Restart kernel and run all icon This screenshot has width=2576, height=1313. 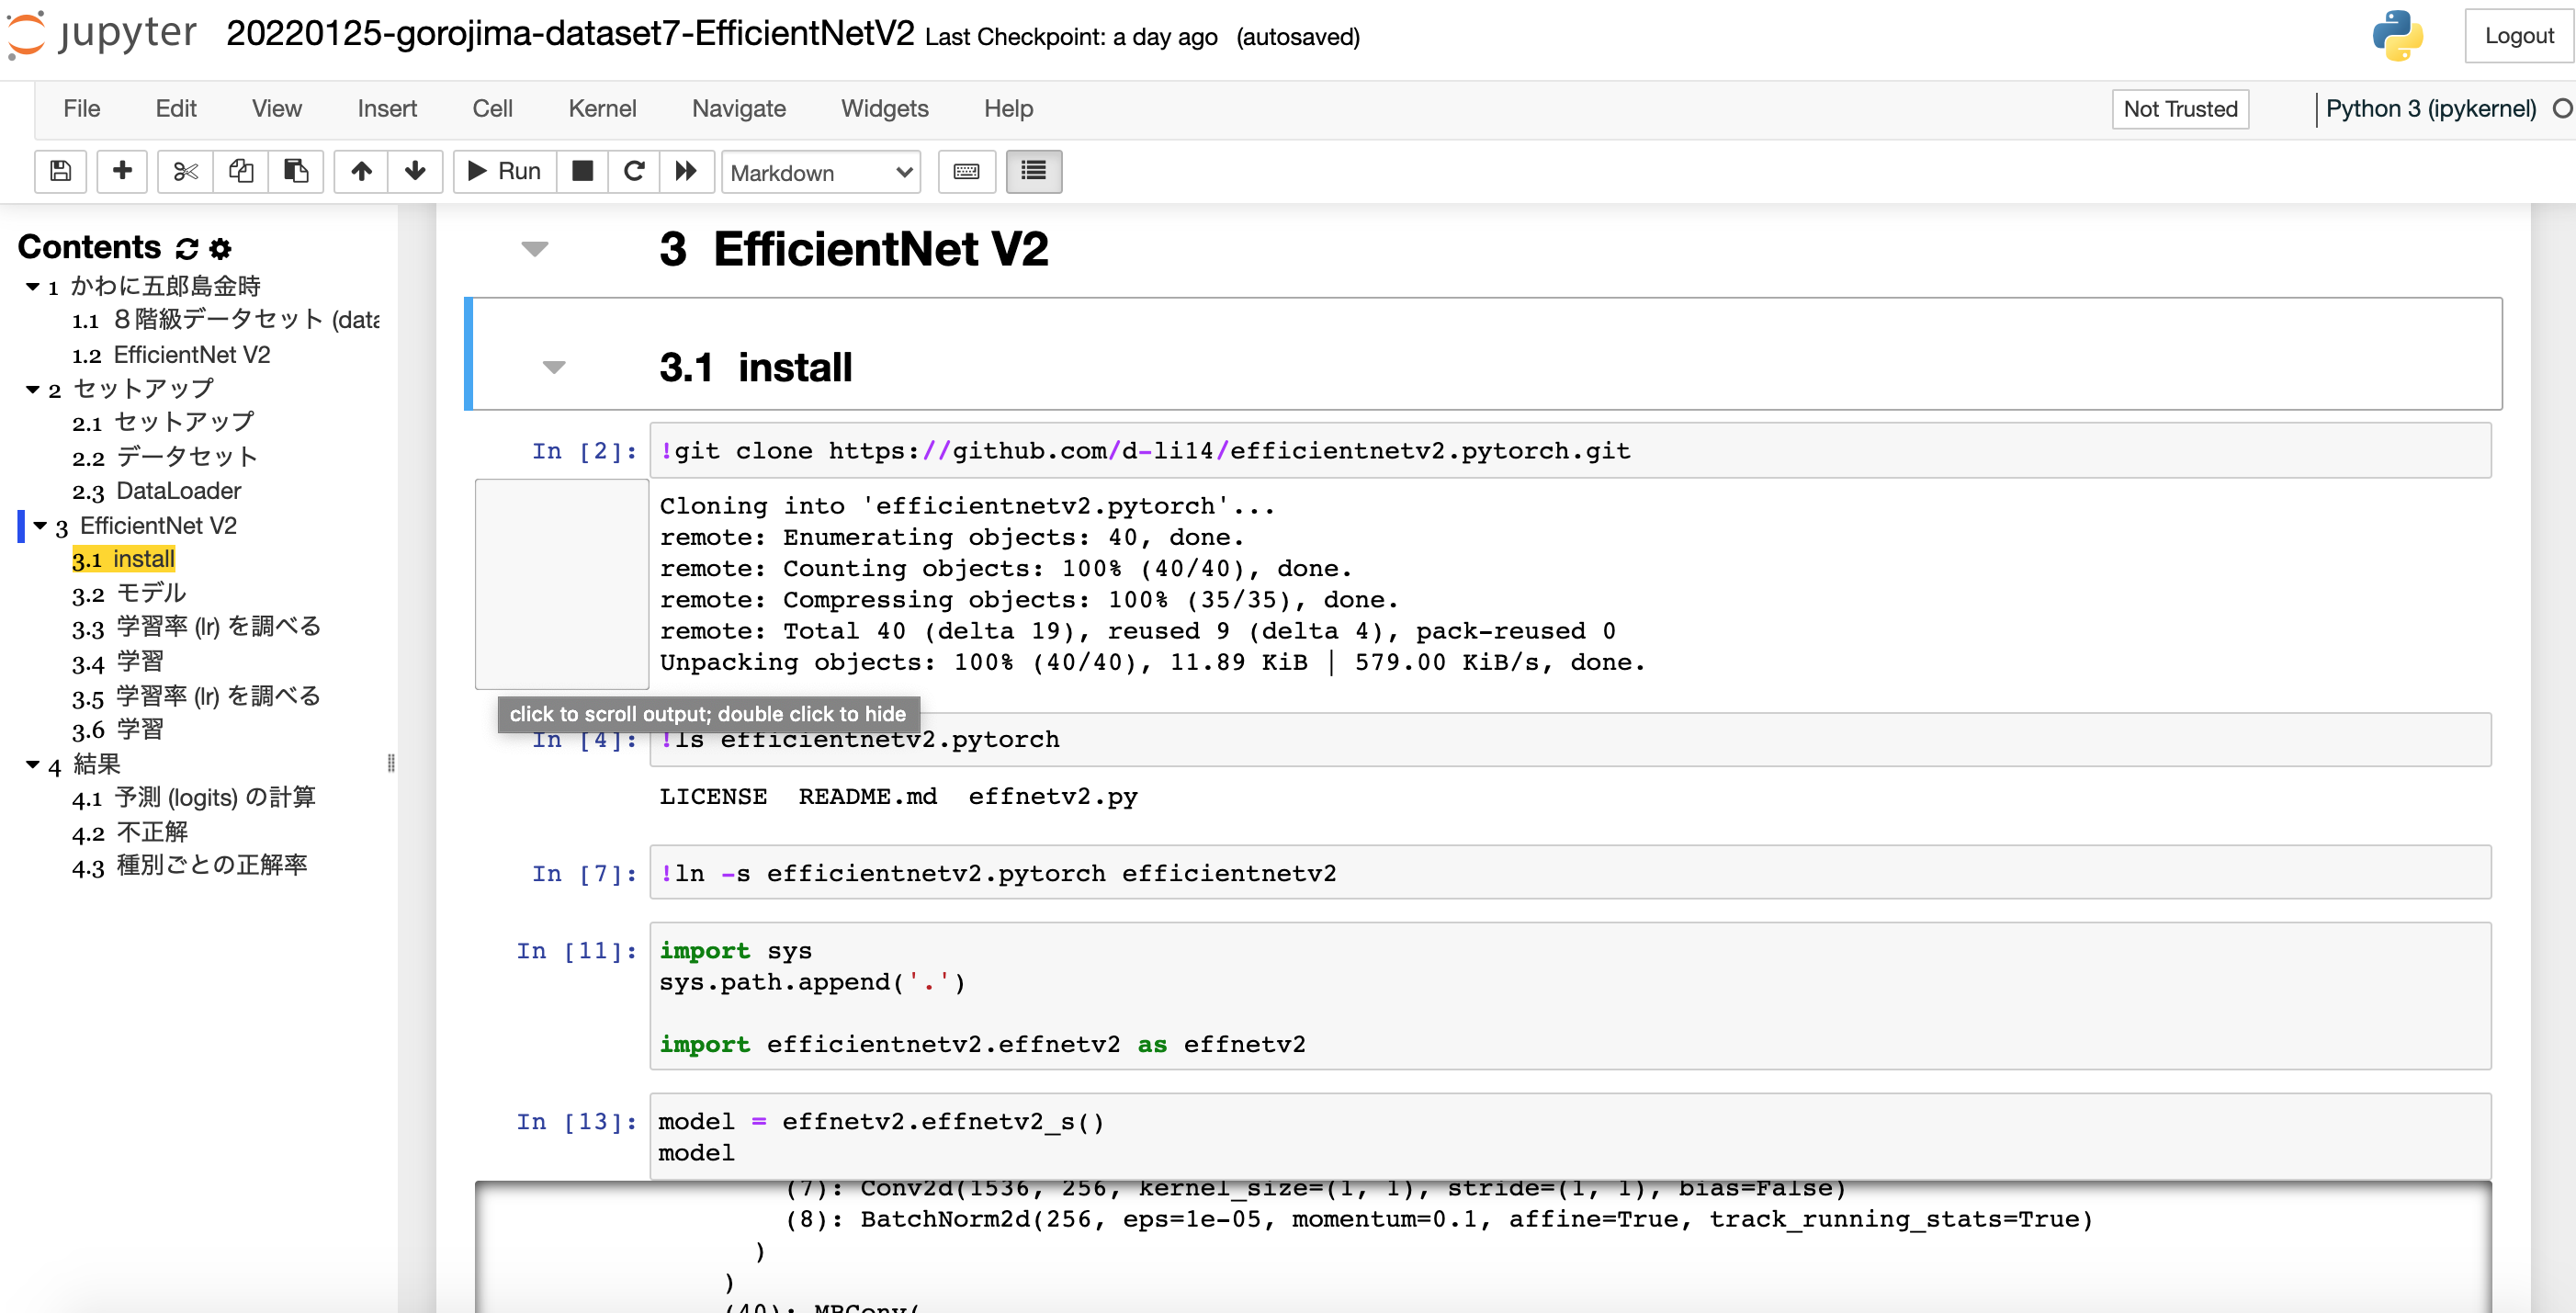[x=686, y=171]
